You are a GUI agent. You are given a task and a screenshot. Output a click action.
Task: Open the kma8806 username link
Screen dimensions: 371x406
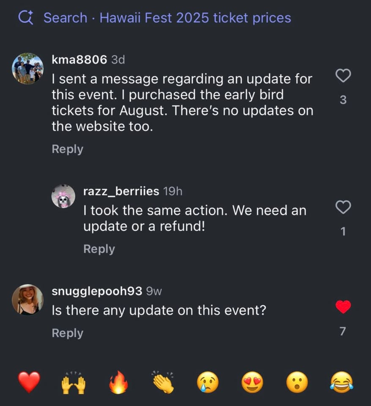(79, 60)
